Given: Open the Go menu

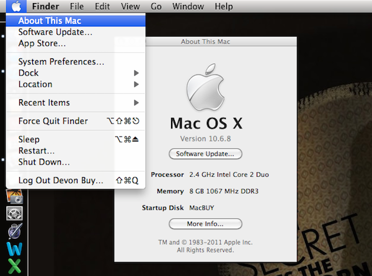Looking at the screenshot, I should pos(156,6).
